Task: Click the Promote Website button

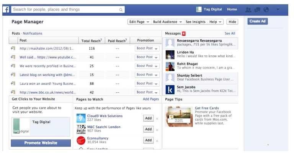Action: click(x=41, y=143)
